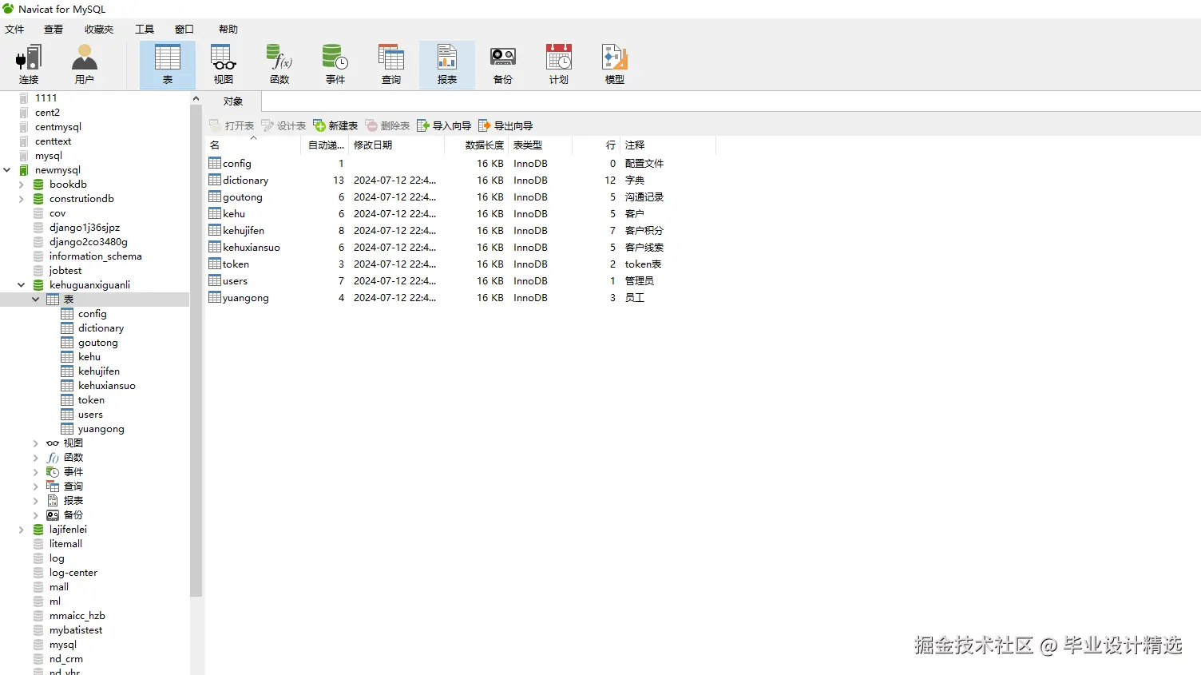The height and width of the screenshot is (675, 1201).
Task: Launch the 导出向导 export wizard
Action: pos(505,125)
